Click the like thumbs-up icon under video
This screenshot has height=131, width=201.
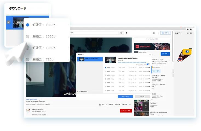(100, 105)
